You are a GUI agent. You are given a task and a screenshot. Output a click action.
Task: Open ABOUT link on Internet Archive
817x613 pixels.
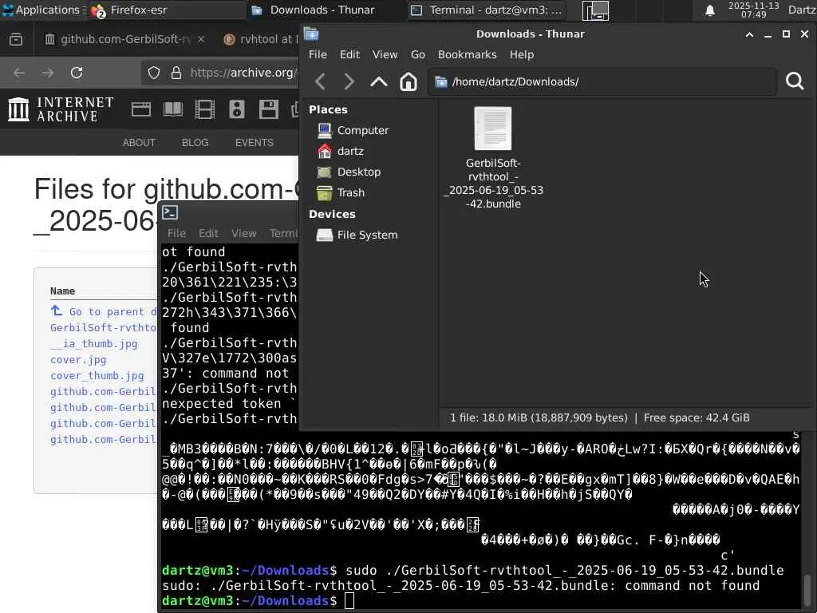(x=139, y=143)
